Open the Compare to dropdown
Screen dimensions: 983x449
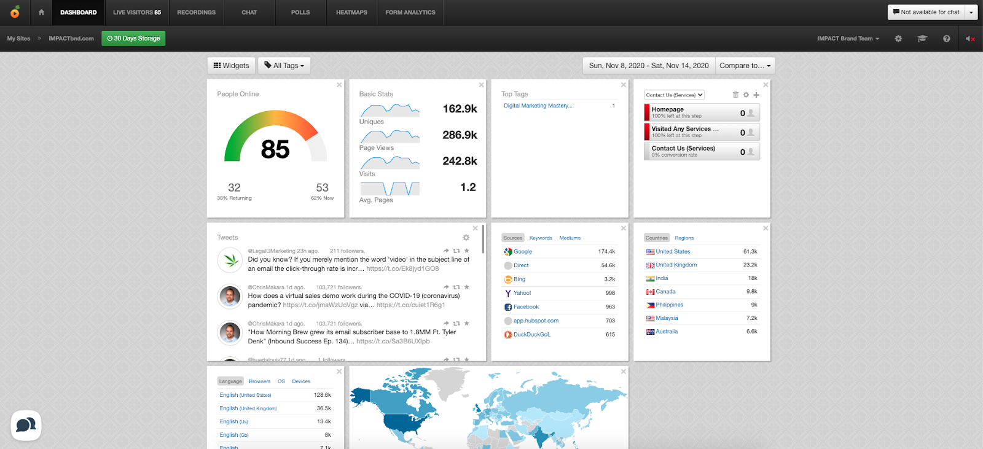[745, 66]
